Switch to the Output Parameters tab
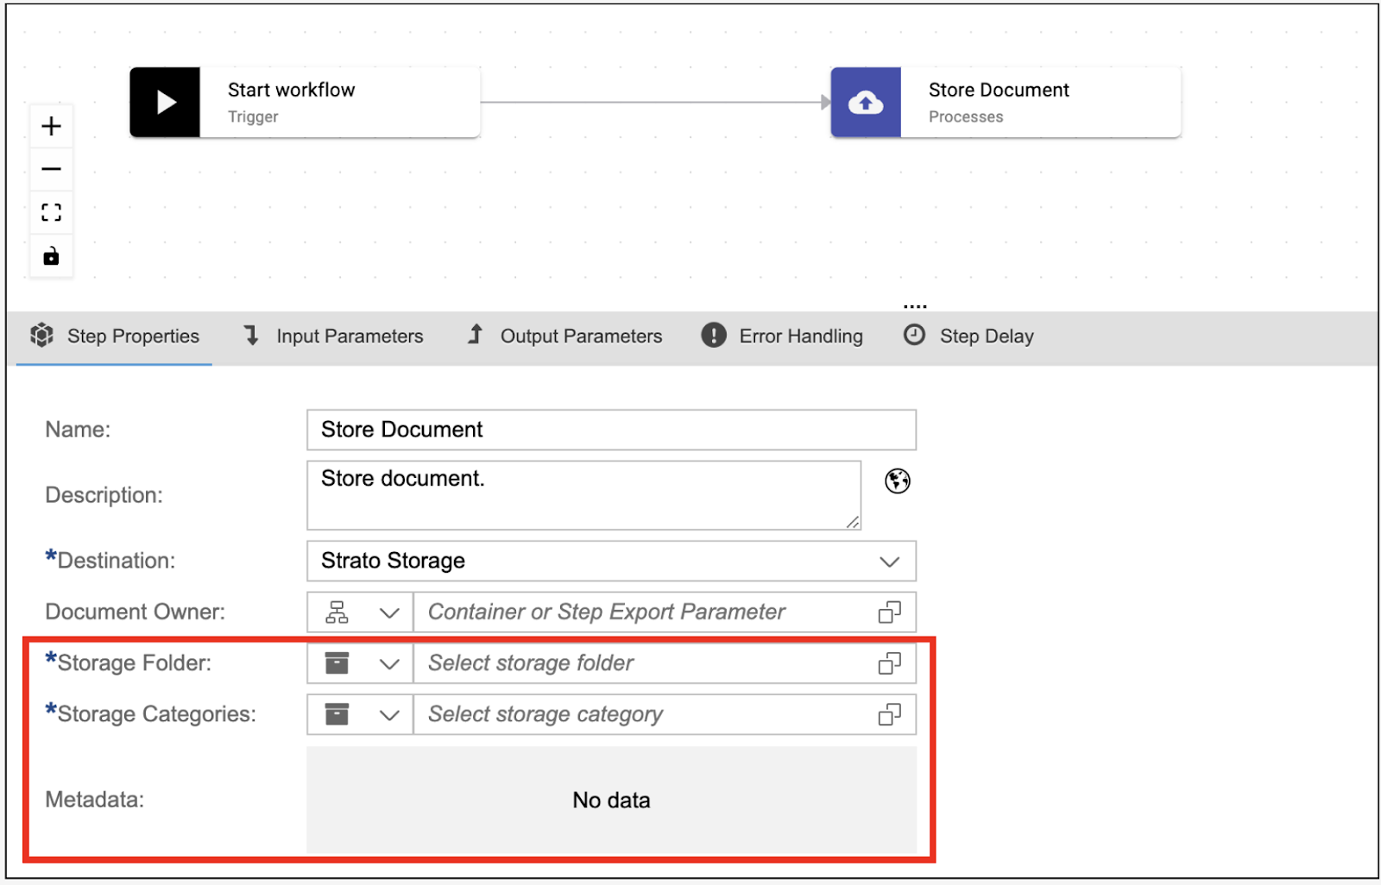Viewport: 1381px width, 885px height. [x=564, y=336]
